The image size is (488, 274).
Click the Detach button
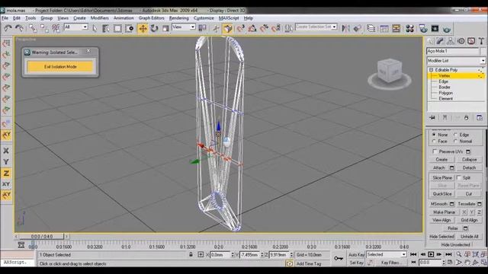coord(470,167)
